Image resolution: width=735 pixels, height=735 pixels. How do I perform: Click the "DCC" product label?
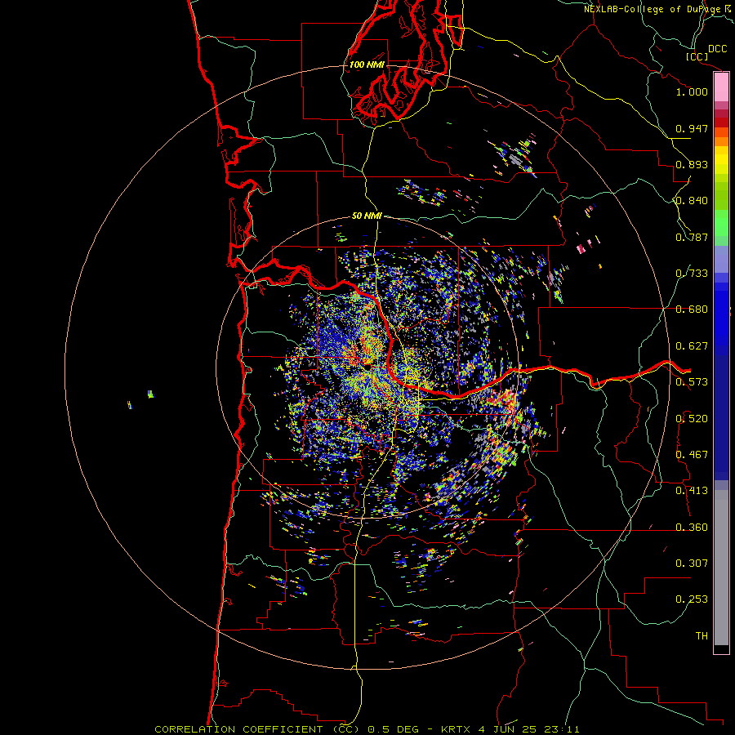point(717,49)
